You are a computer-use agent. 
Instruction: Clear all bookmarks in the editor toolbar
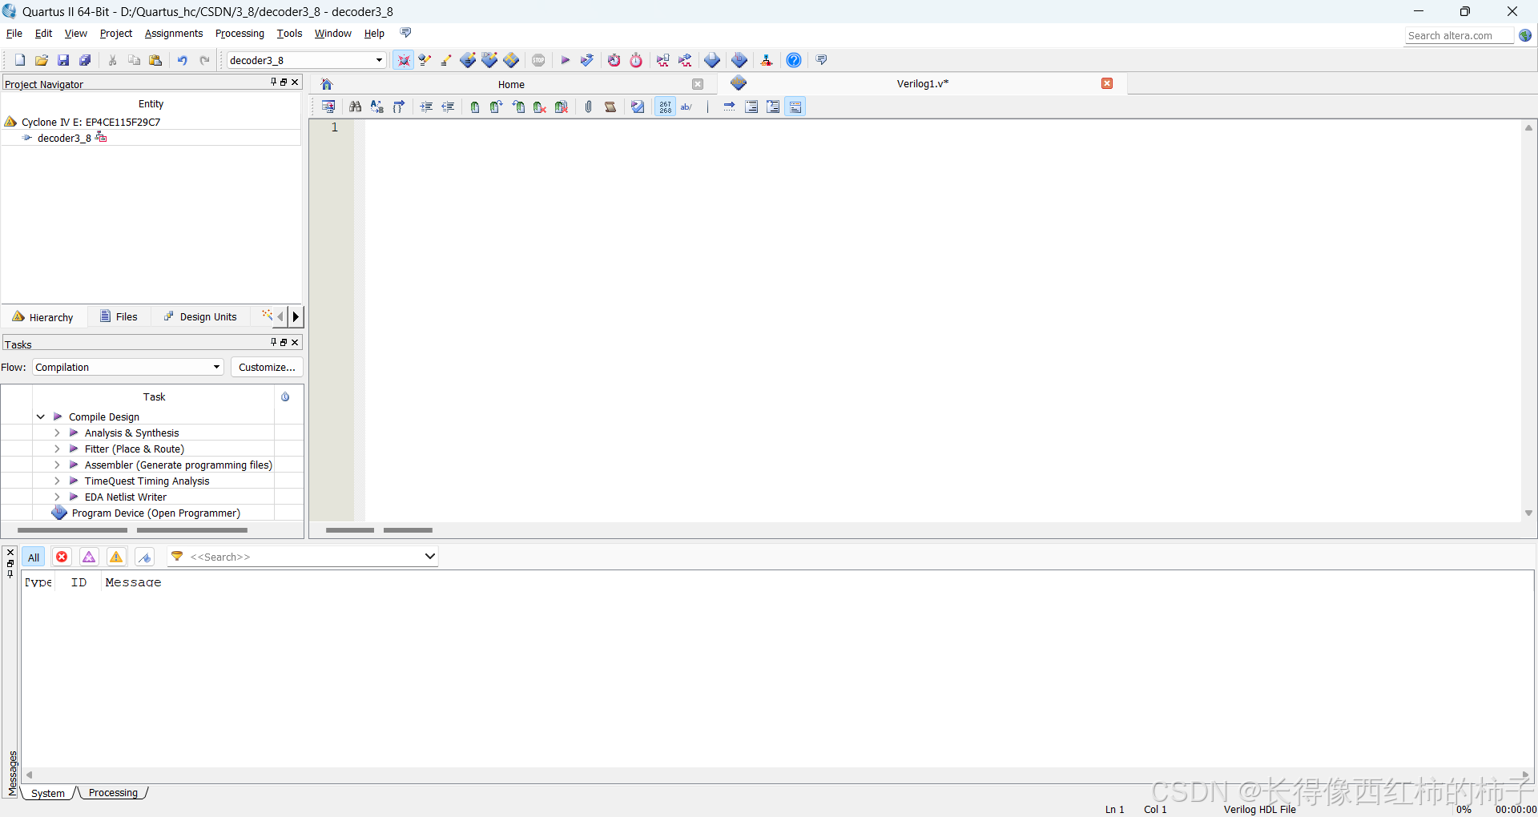pos(562,107)
